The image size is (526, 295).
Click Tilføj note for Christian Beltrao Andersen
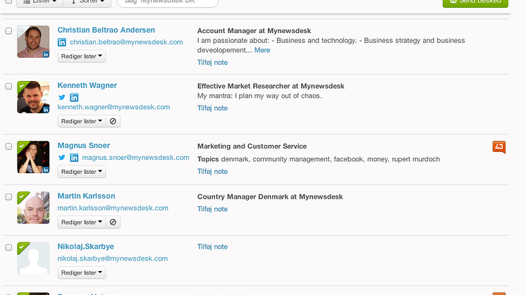pos(212,63)
